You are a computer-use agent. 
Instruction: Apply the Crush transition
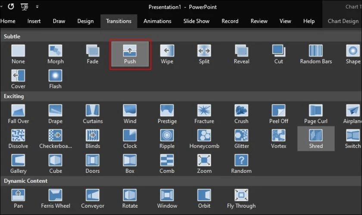point(241,114)
